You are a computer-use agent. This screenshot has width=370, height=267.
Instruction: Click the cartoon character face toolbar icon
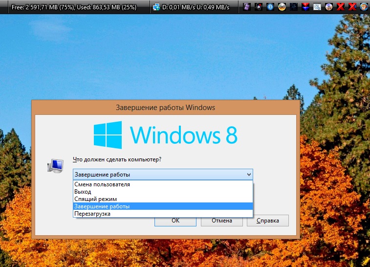pos(364,7)
